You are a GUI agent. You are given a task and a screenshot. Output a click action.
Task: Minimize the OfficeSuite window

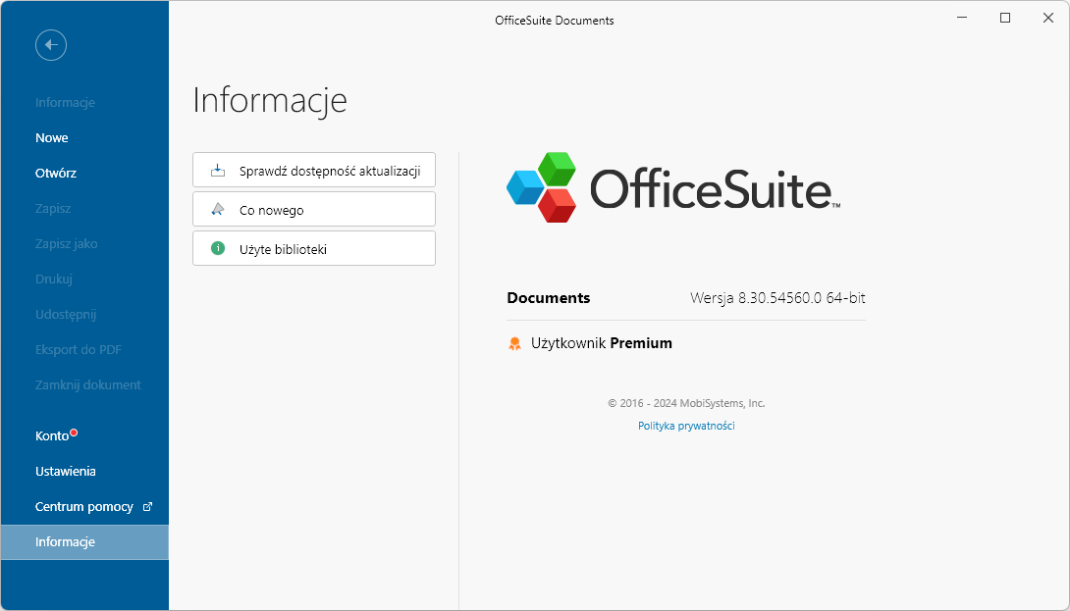click(962, 18)
